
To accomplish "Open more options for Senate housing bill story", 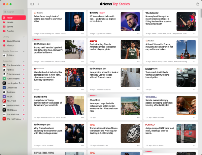I will point(194,118).
